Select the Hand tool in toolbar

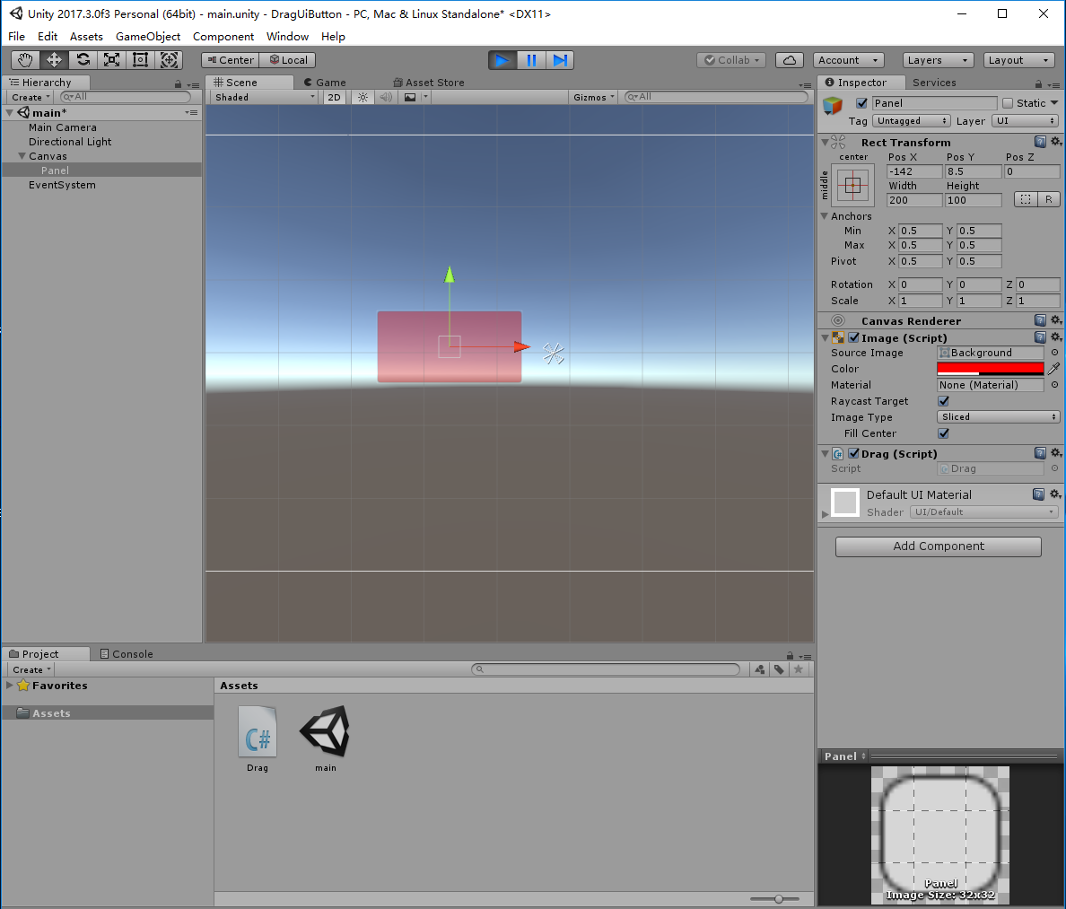coord(25,60)
